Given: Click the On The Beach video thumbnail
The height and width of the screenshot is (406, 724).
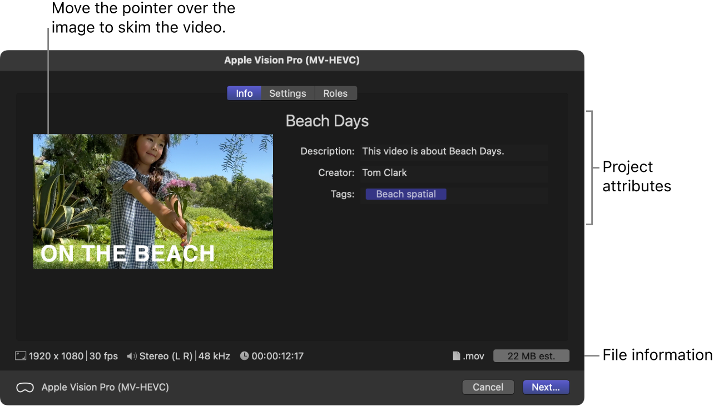Looking at the screenshot, I should pyautogui.click(x=152, y=201).
